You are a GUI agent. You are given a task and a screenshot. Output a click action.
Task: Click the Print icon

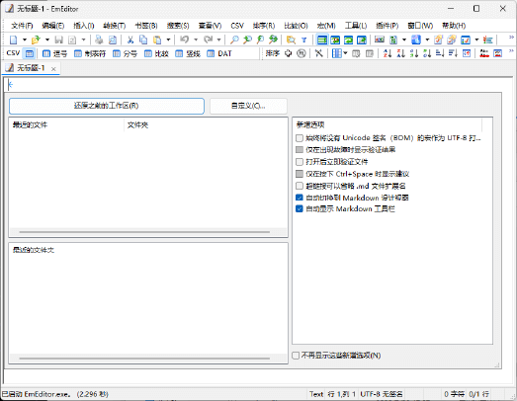99,40
